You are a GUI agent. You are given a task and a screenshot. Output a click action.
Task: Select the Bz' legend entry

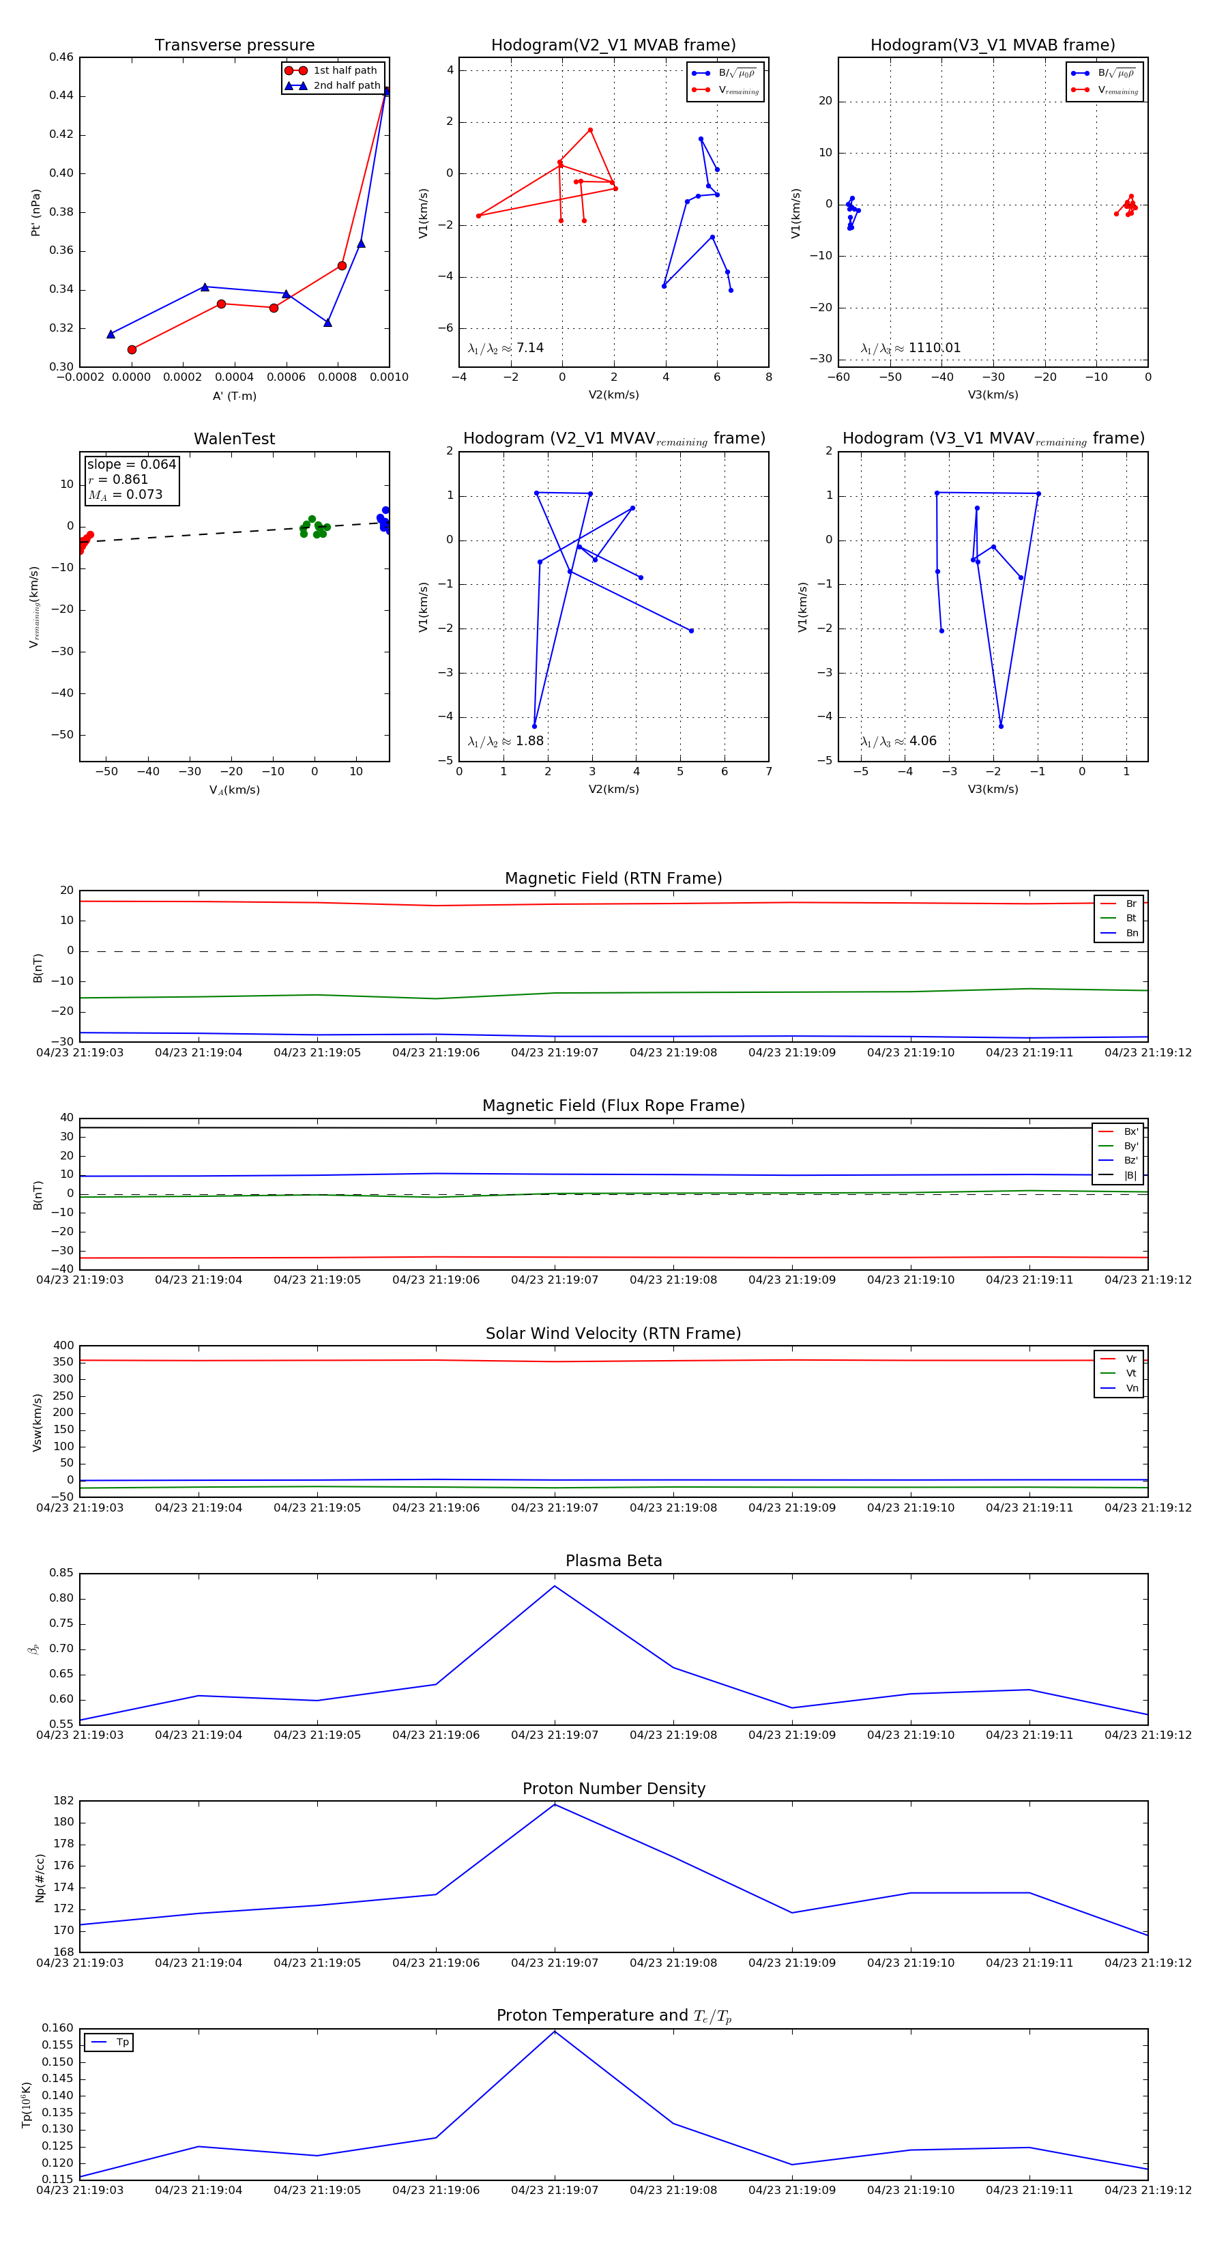click(x=1118, y=1160)
